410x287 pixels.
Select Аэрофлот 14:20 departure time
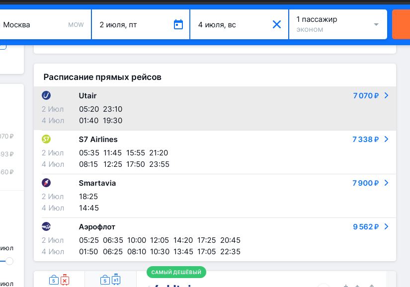coord(183,240)
